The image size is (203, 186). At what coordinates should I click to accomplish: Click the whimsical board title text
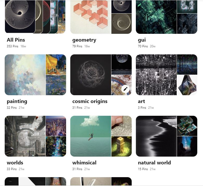coord(84,163)
